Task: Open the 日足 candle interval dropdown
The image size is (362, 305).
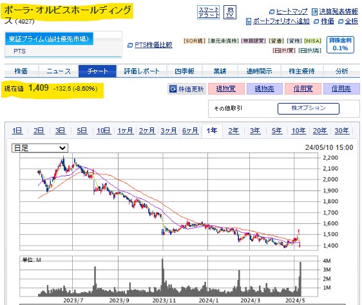Action: (x=40, y=148)
